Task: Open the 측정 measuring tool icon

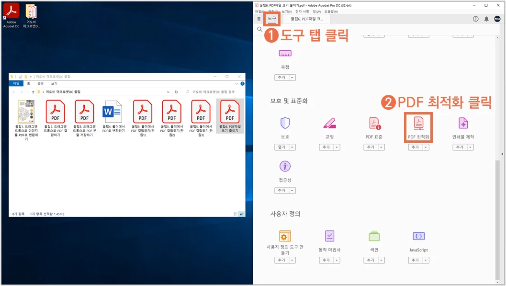Action: pos(285,54)
